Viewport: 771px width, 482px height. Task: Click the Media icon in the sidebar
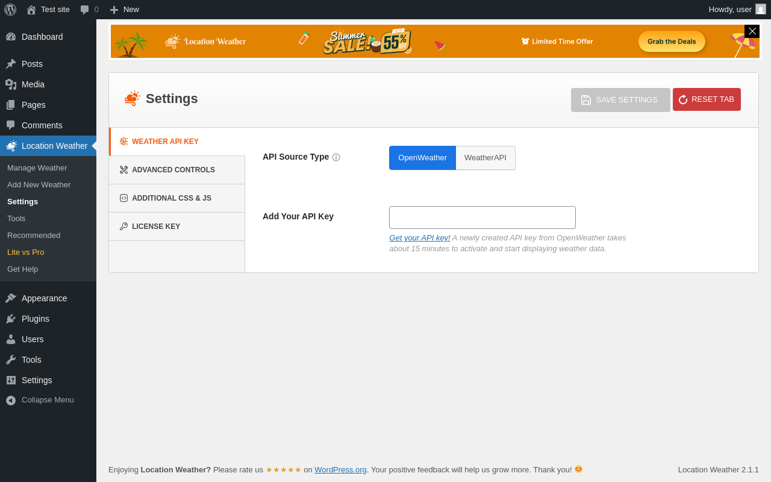click(x=11, y=84)
